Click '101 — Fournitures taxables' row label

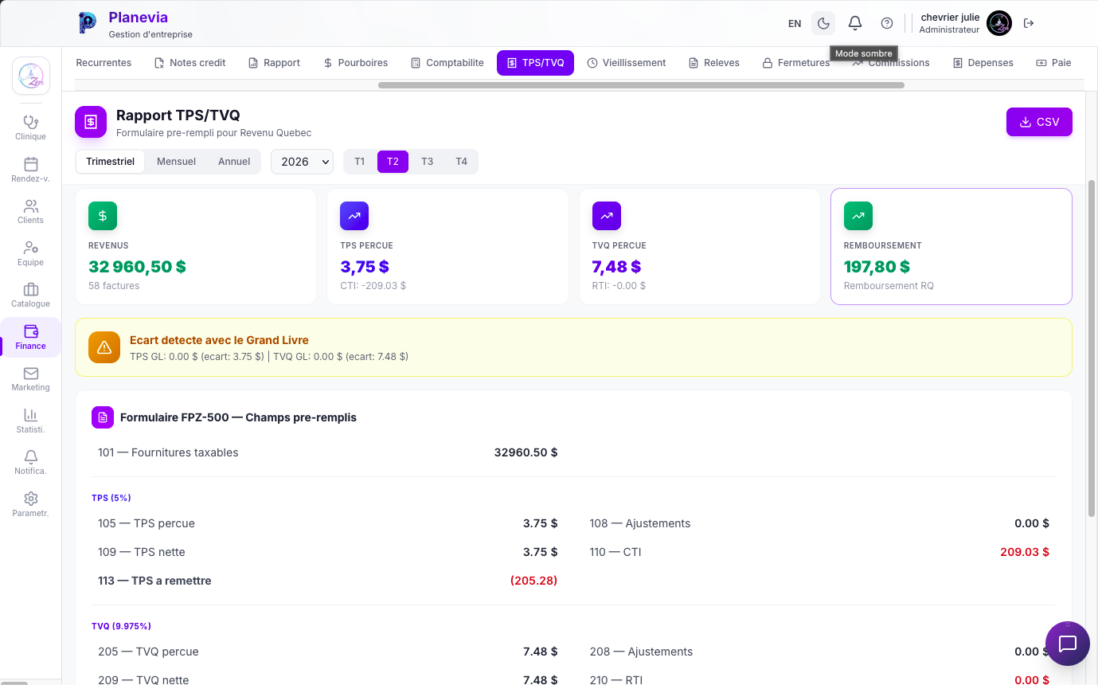point(168,452)
